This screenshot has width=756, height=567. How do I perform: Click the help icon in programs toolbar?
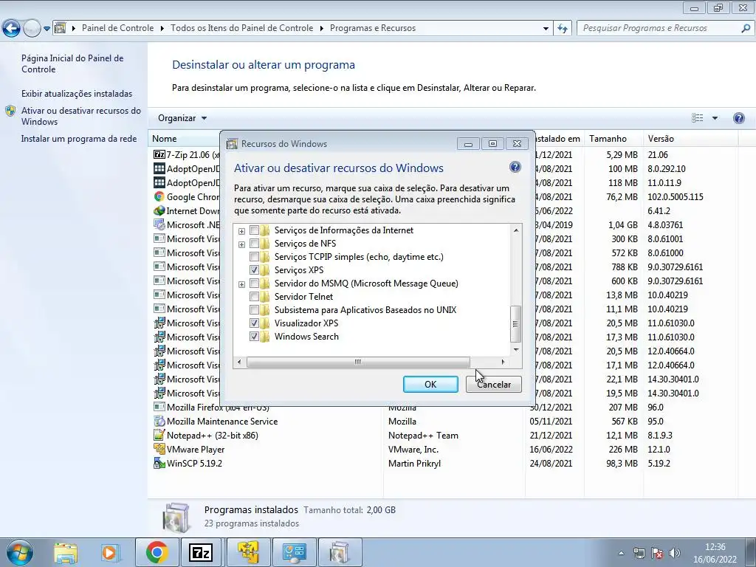coord(738,118)
